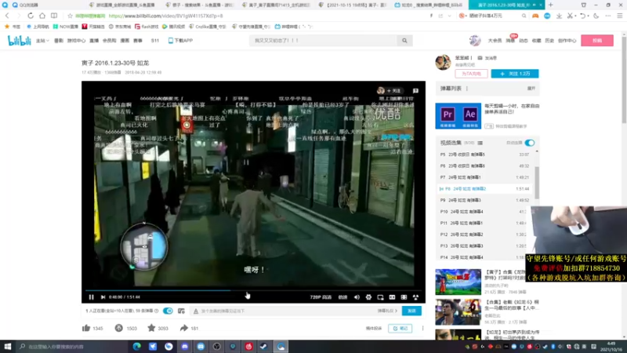Open danmaku etiquette link
This screenshot has height=353, width=627.
pyautogui.click(x=387, y=311)
